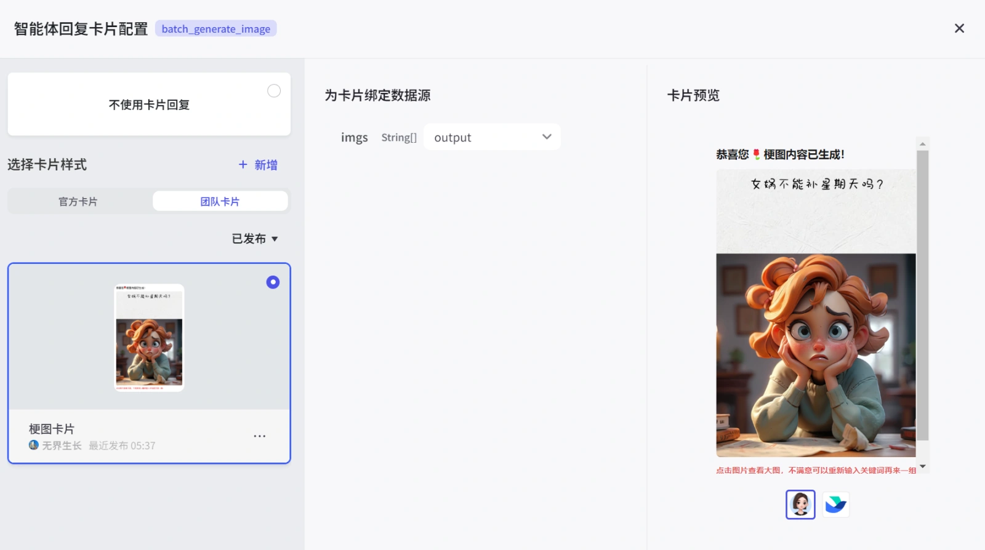Screen dimensions: 985x550
Task: Click the batch_generate_image tag
Action: [x=216, y=29]
